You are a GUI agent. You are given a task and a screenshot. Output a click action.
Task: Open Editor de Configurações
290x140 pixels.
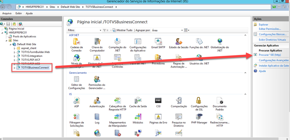(77, 83)
